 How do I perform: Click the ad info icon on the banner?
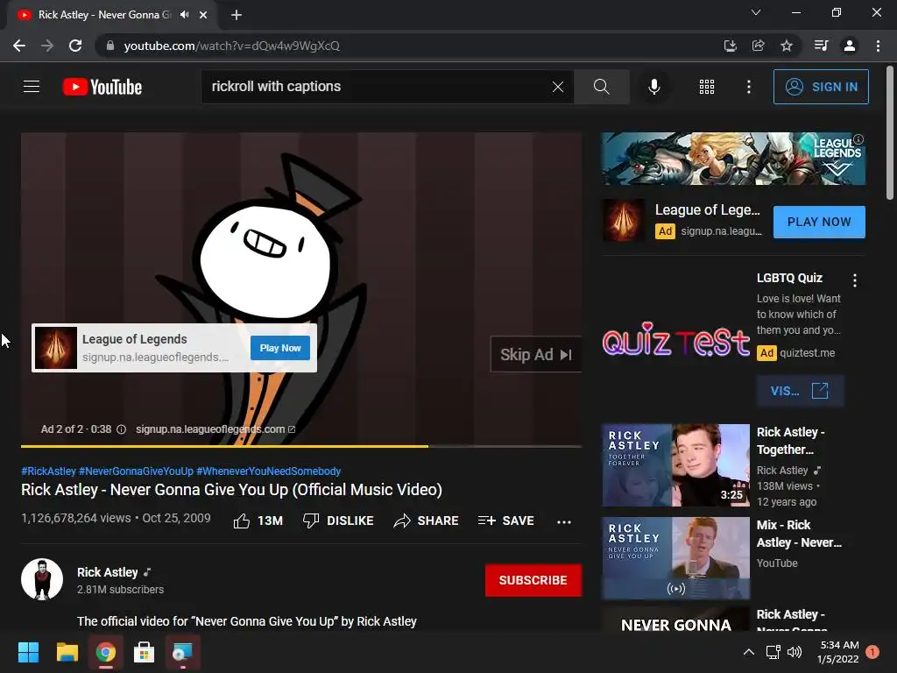(x=858, y=139)
